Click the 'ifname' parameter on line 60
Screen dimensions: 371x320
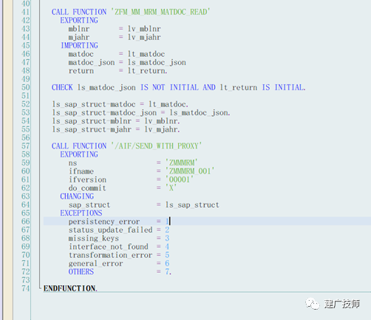(81, 171)
